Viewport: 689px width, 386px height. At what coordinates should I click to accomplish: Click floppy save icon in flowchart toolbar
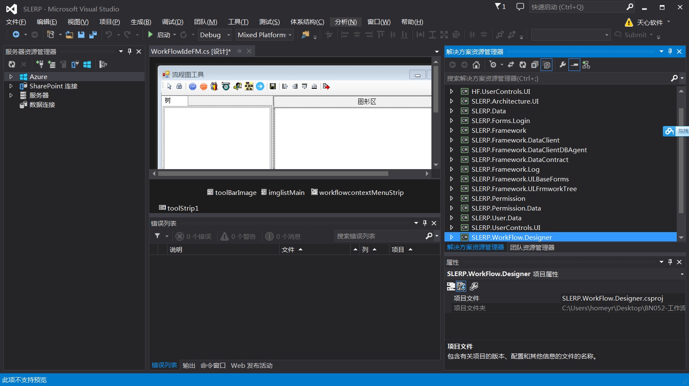point(273,86)
